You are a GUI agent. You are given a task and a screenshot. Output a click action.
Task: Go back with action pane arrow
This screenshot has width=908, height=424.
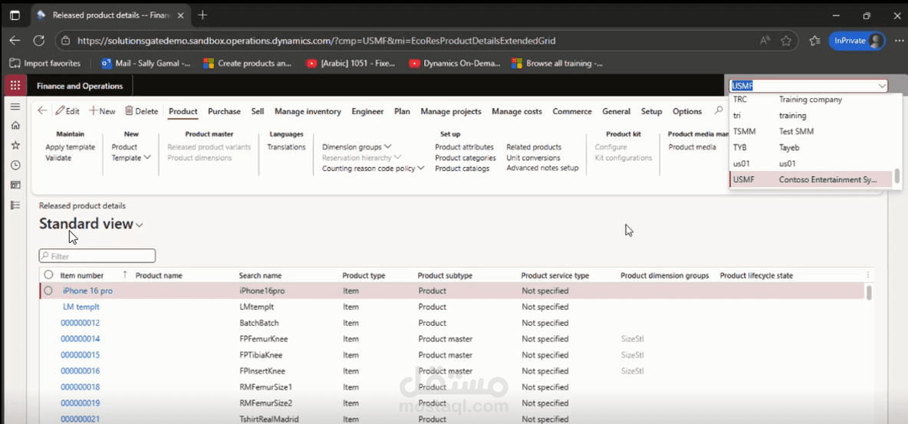tap(41, 110)
